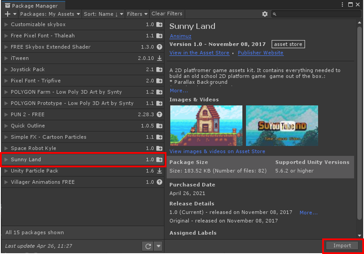Click the download icon for Unity Particle Pack

[159, 171]
